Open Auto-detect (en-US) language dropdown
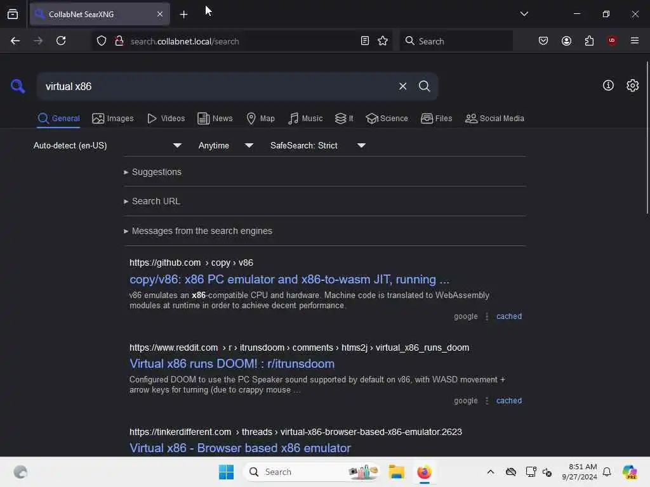 [x=108, y=145]
